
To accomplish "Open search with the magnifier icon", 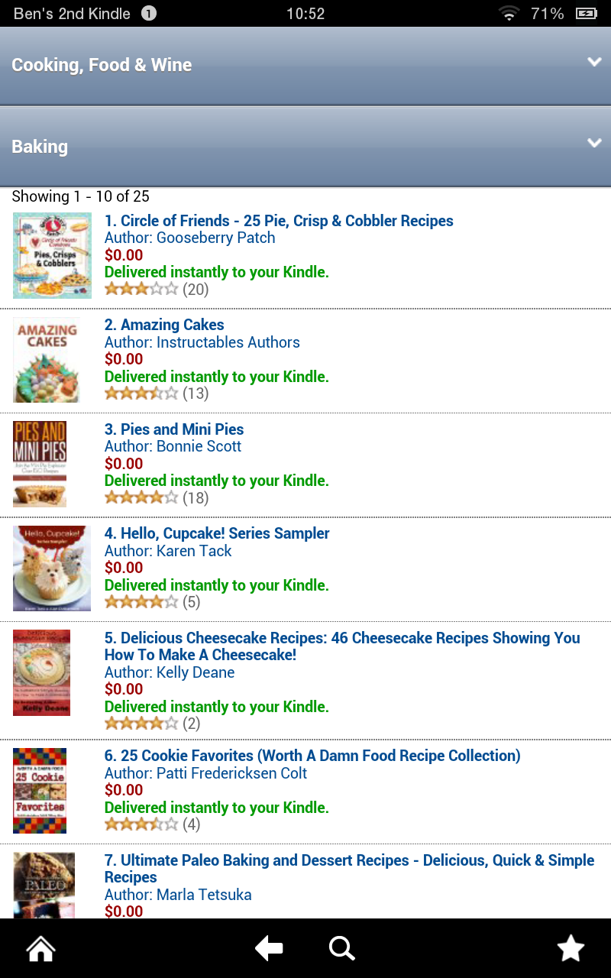I will pos(341,949).
